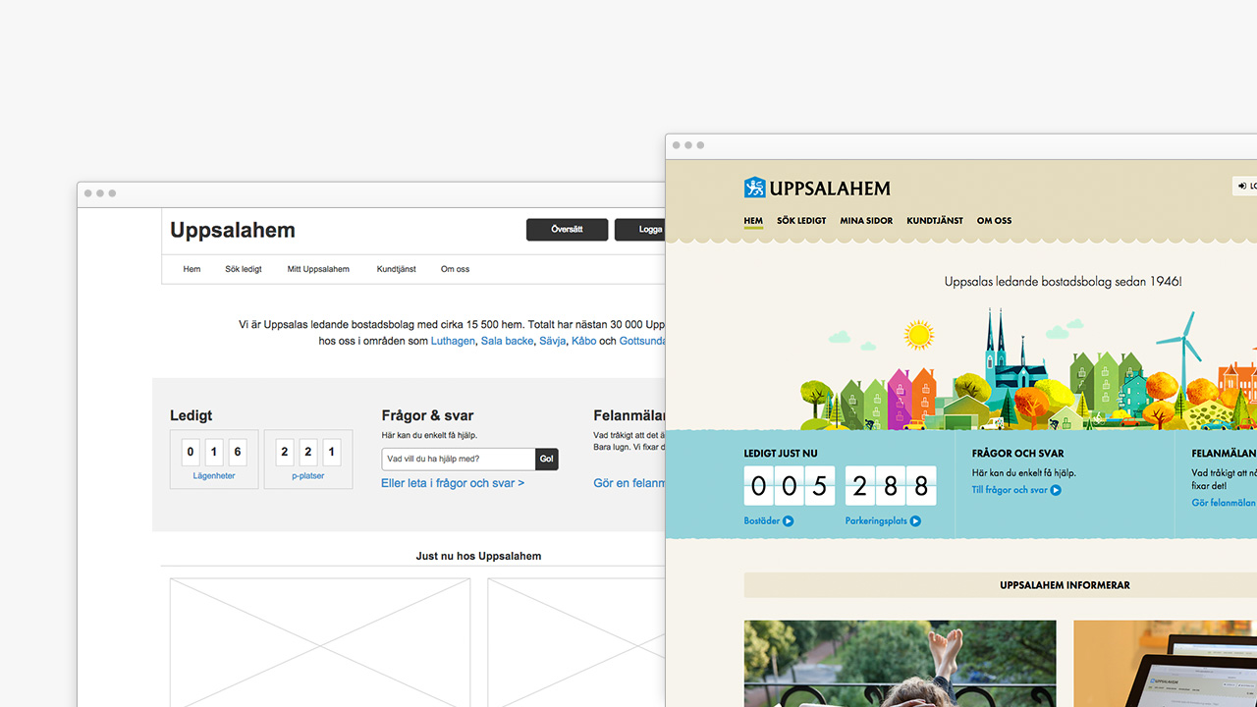The height and width of the screenshot is (707, 1257).
Task: Click the arrow icon beside Till frågor och svar
Action: coord(1056,490)
